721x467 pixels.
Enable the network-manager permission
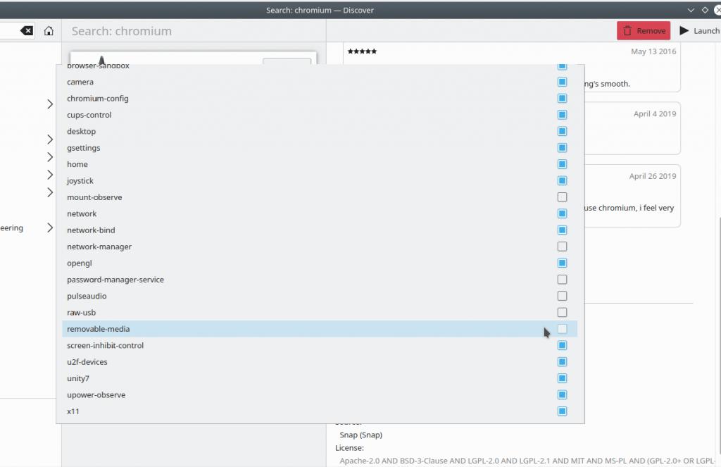point(562,247)
